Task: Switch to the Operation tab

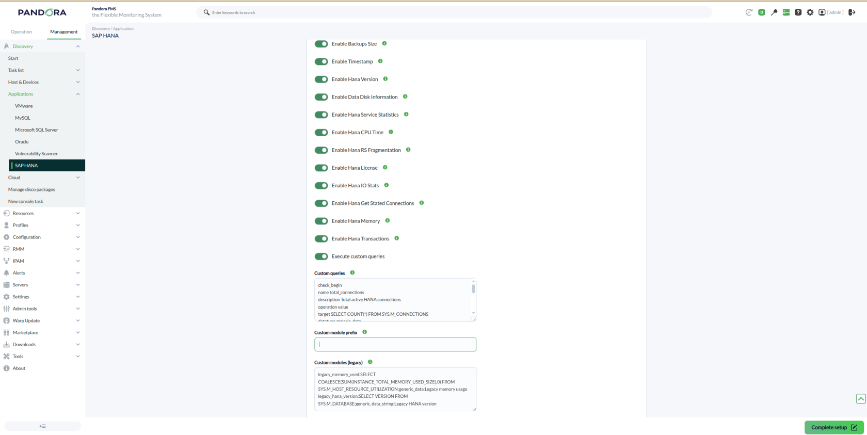Action: [x=21, y=32]
